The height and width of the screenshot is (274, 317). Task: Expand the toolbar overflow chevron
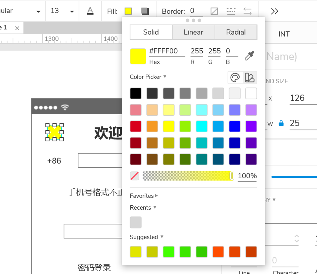click(x=274, y=11)
